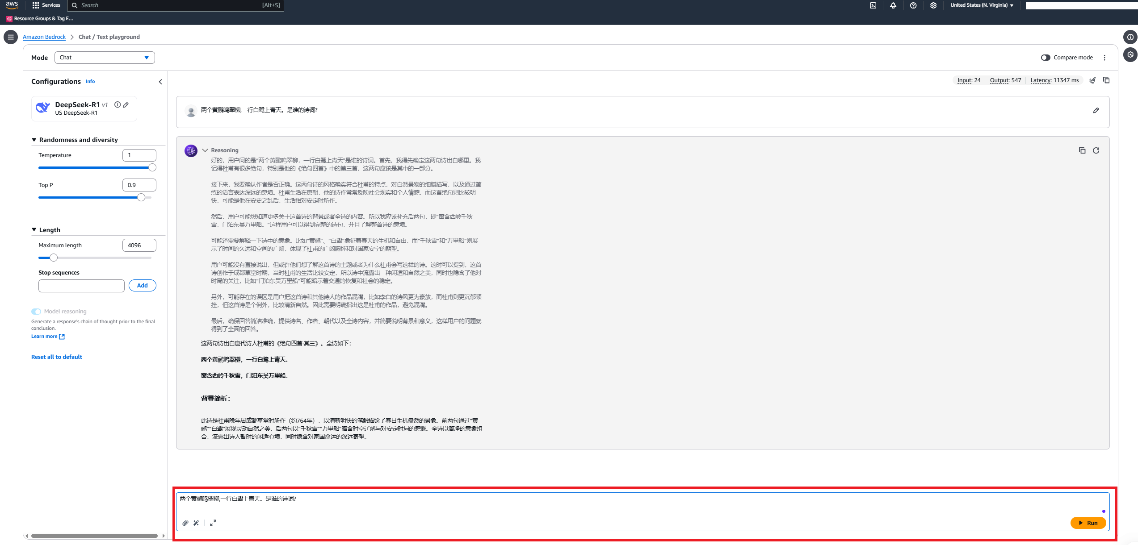Click into the prompt text area

click(642, 503)
